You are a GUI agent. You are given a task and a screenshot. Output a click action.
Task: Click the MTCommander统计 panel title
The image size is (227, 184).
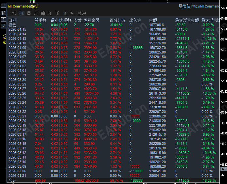[x=24, y=6]
